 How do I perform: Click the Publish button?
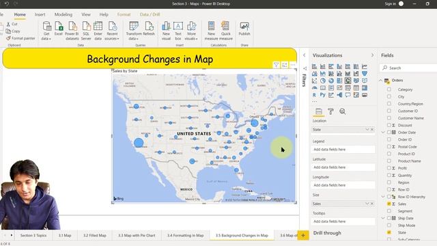click(244, 29)
